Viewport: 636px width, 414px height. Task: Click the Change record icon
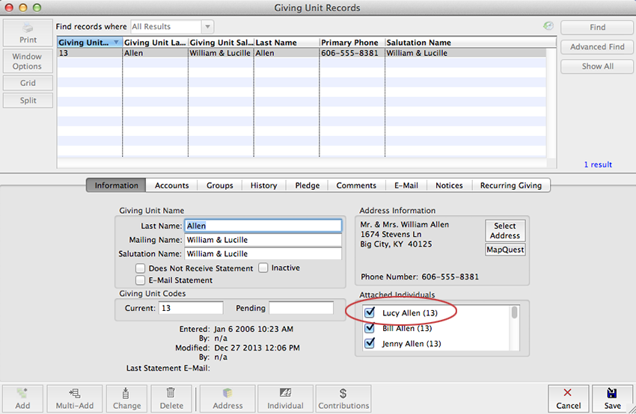(x=126, y=398)
